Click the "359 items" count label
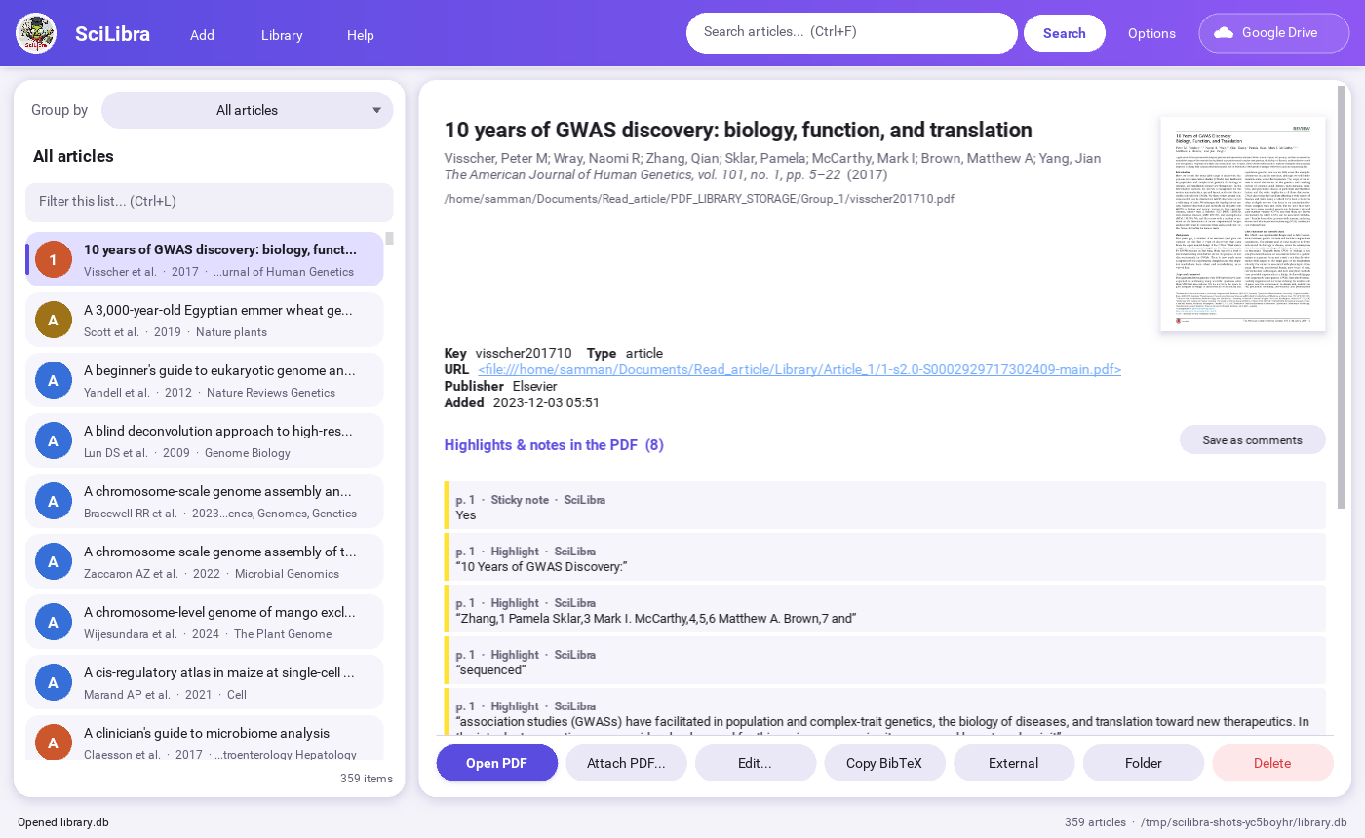Image resolution: width=1365 pixels, height=838 pixels. [367, 779]
